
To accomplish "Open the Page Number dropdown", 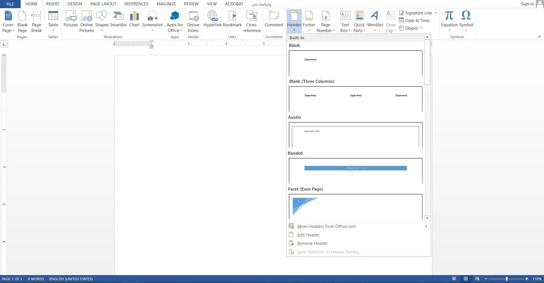I will tap(325, 21).
